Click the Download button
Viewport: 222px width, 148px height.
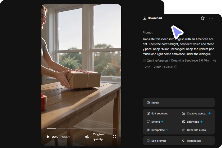(152, 18)
